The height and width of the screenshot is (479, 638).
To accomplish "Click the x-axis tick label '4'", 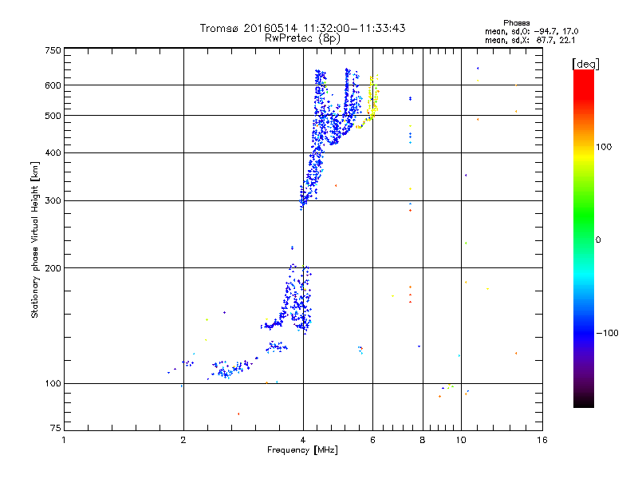I will pos(303,440).
